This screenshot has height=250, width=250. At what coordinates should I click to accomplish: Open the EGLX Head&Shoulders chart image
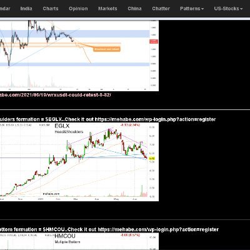(79, 162)
